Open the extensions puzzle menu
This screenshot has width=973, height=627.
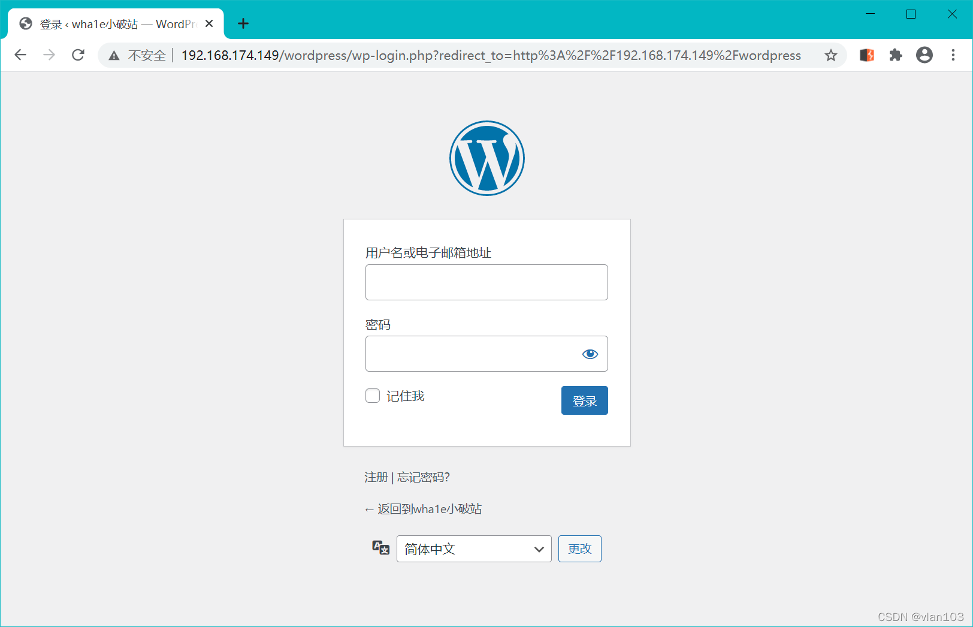coord(896,55)
